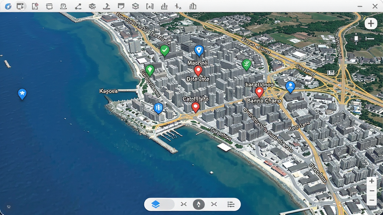Click the large rounded plus button top right
The image size is (383, 215).
coord(371,24)
